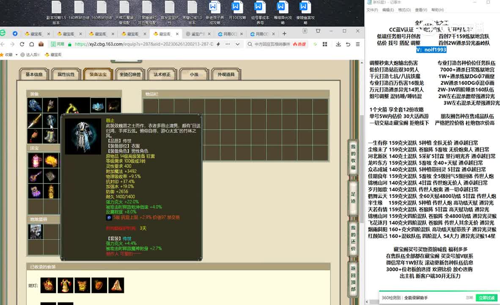The width and height of the screenshot is (500, 305).
Task: Inspect the first flame icon in 燃灯 set
Action: (49, 285)
